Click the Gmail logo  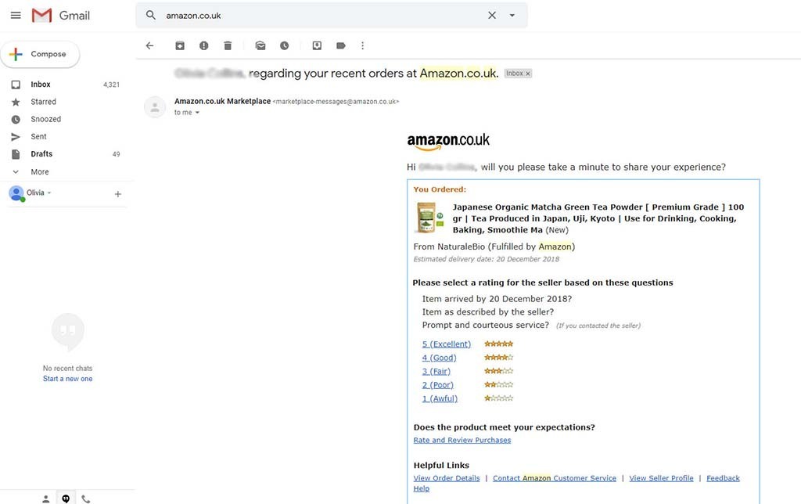tap(60, 16)
